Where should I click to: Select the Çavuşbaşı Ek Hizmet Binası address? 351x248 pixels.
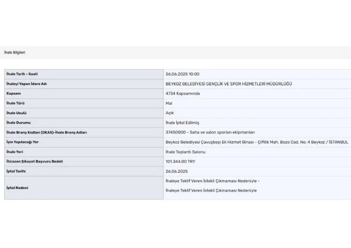click(257, 142)
